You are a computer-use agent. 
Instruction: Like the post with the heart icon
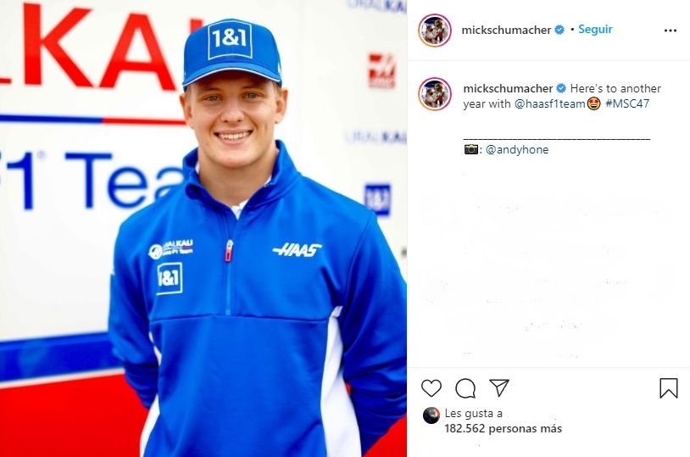[431, 387]
